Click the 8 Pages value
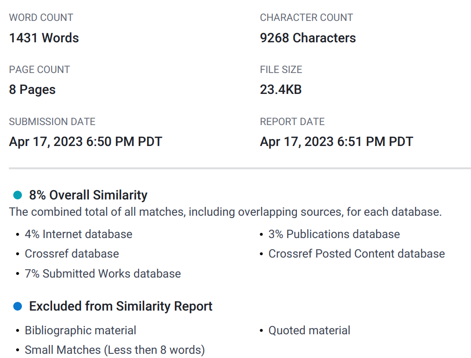Image resolution: width=471 pixels, height=358 pixels. pos(32,89)
